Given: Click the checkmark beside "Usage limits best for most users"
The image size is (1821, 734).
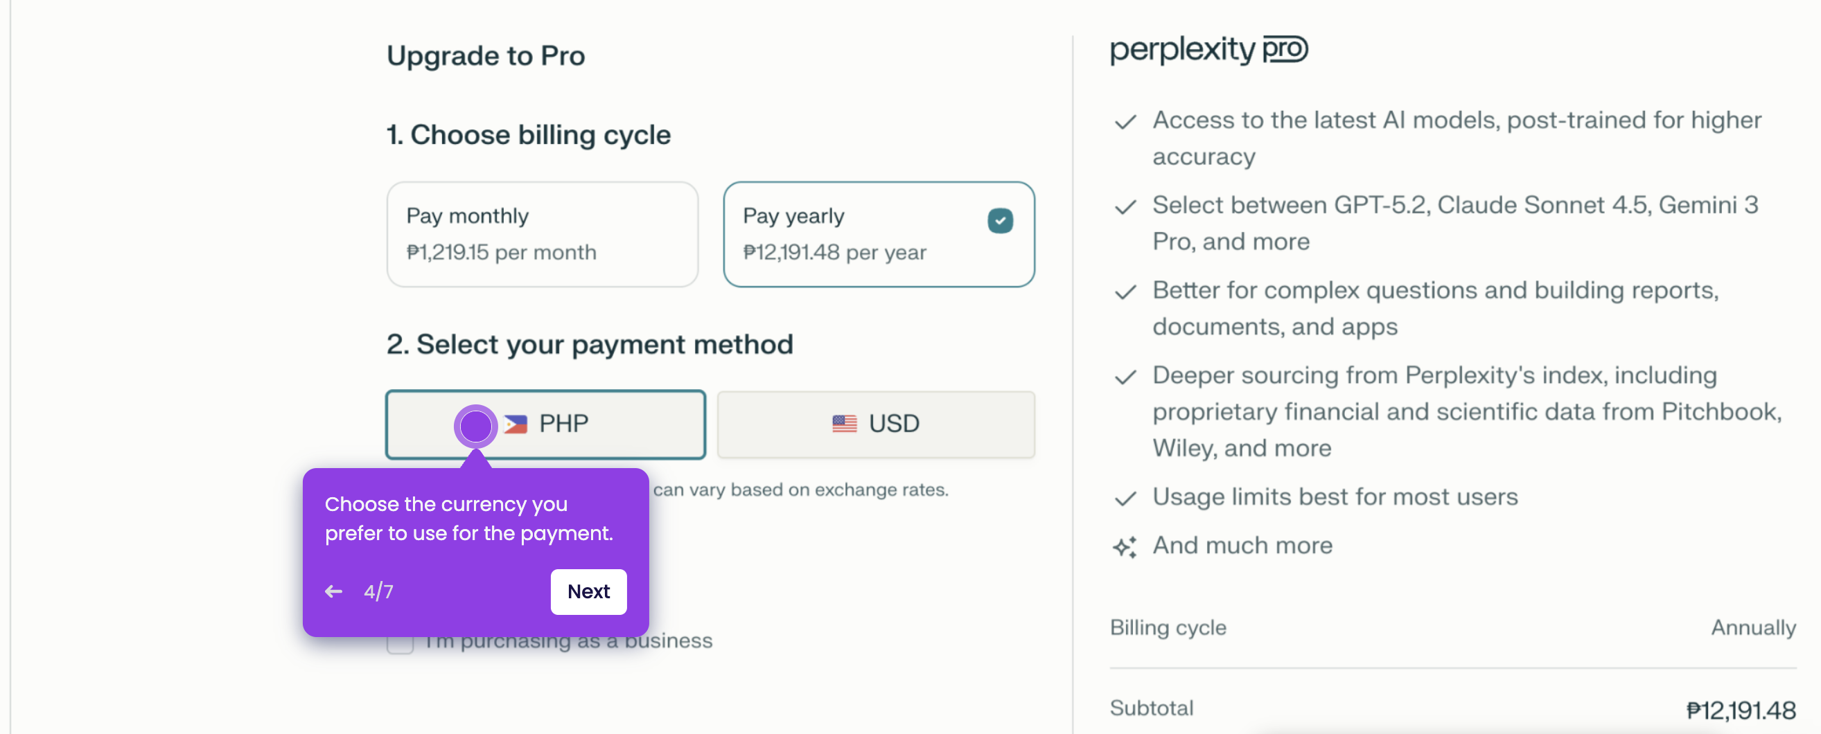Looking at the screenshot, I should coord(1125,498).
